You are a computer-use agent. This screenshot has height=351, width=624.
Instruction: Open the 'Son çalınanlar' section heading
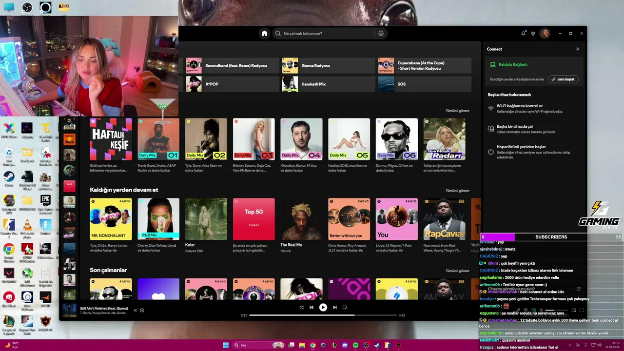pos(108,270)
